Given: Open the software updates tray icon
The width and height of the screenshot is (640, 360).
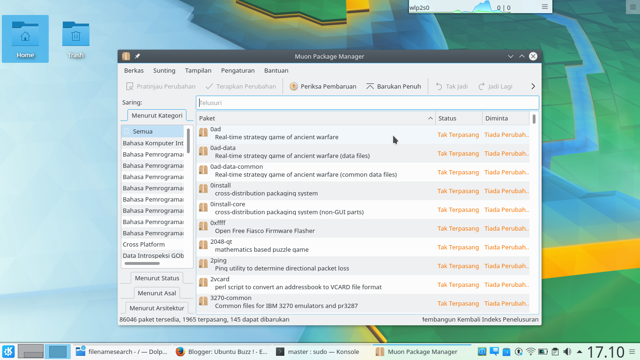Looking at the screenshot, I should 519,352.
